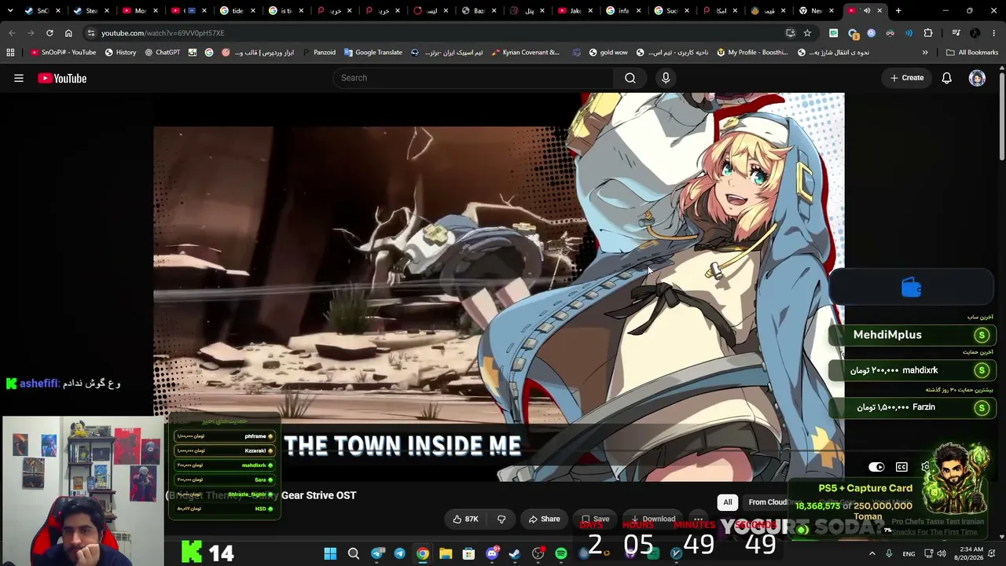This screenshot has width=1006, height=566.
Task: Open 'Kyrian Covenant' bookmark
Action: [525, 53]
